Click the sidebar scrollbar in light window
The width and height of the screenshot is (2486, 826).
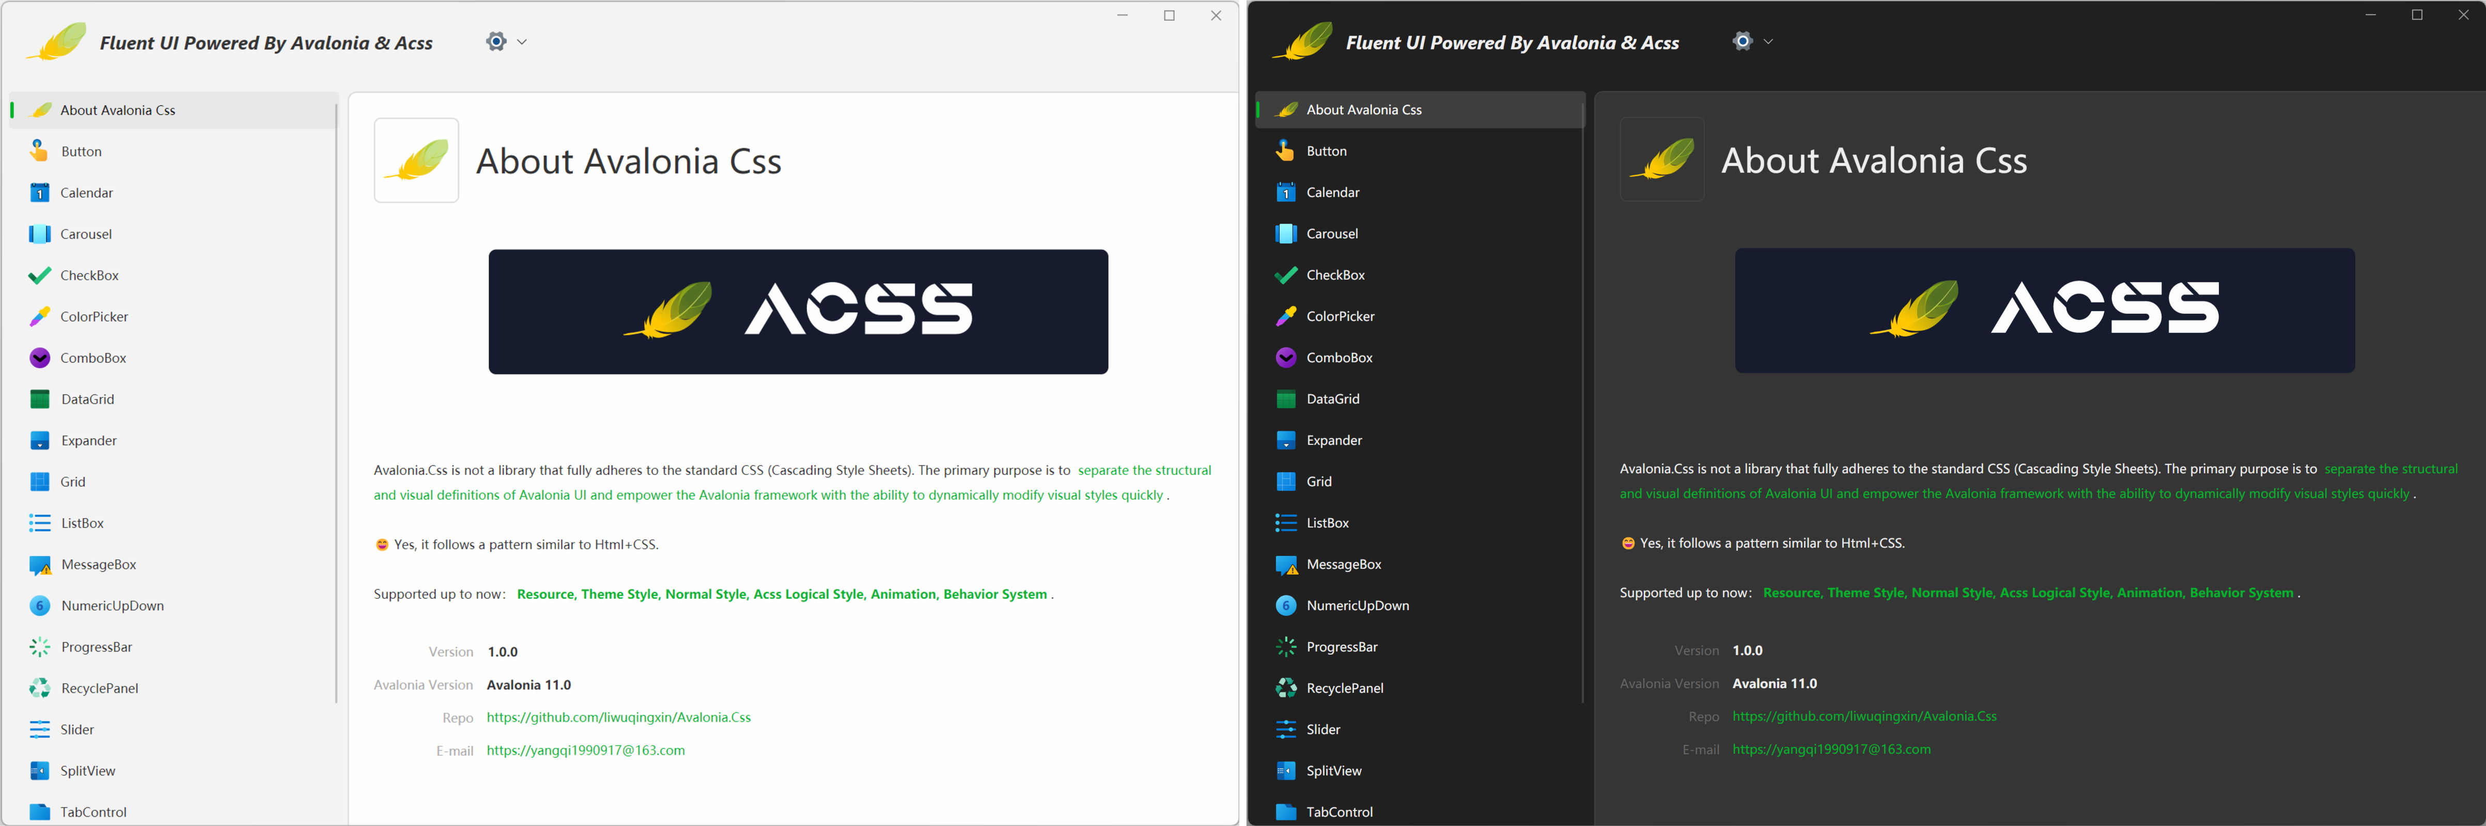(336, 405)
